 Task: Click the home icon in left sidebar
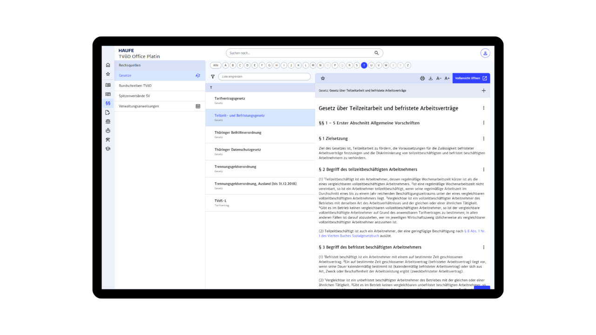tap(108, 65)
